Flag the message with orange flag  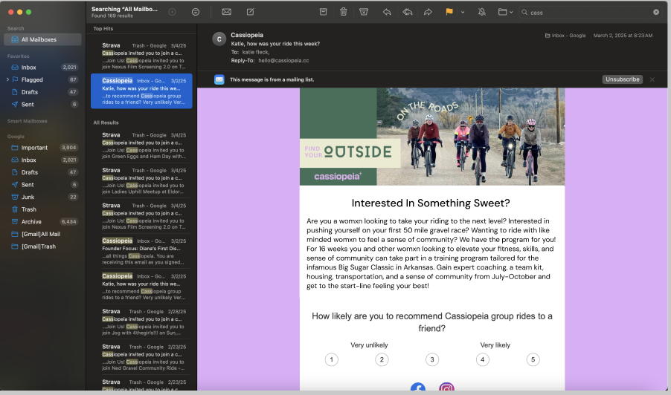point(449,12)
